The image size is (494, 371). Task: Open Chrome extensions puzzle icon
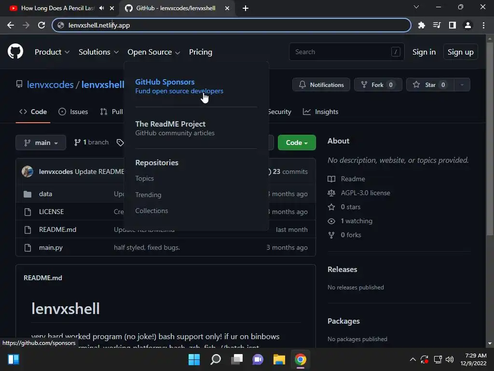(x=421, y=25)
